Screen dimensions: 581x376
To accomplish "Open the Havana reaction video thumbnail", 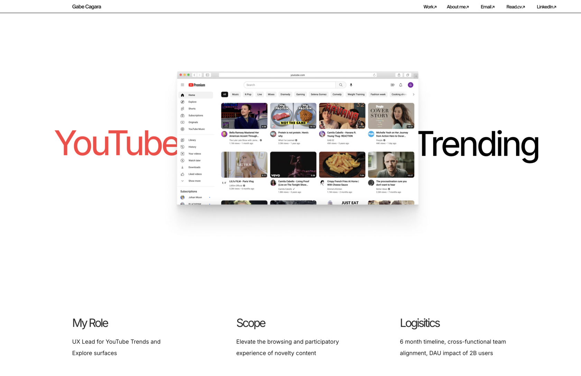I will (x=342, y=116).
